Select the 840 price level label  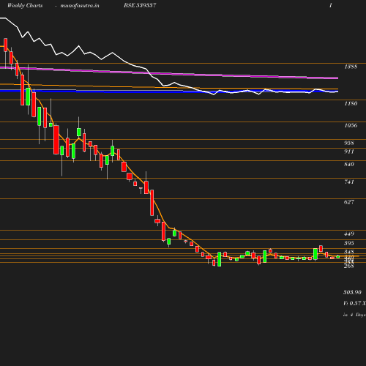[349, 164]
